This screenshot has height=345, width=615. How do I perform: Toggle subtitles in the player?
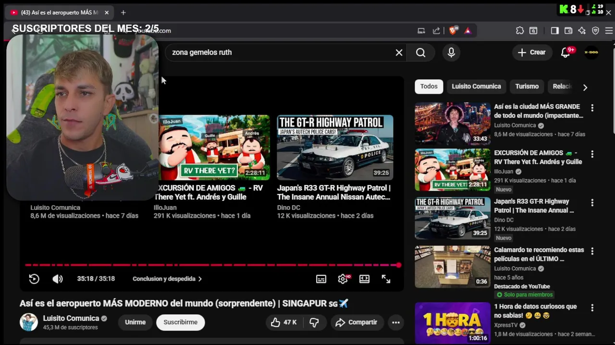321,279
